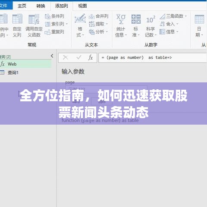Click the fx formula icon

[91, 57]
